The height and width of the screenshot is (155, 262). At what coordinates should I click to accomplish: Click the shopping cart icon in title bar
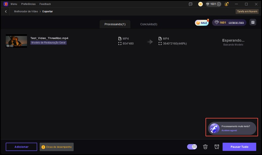tap(200, 4)
